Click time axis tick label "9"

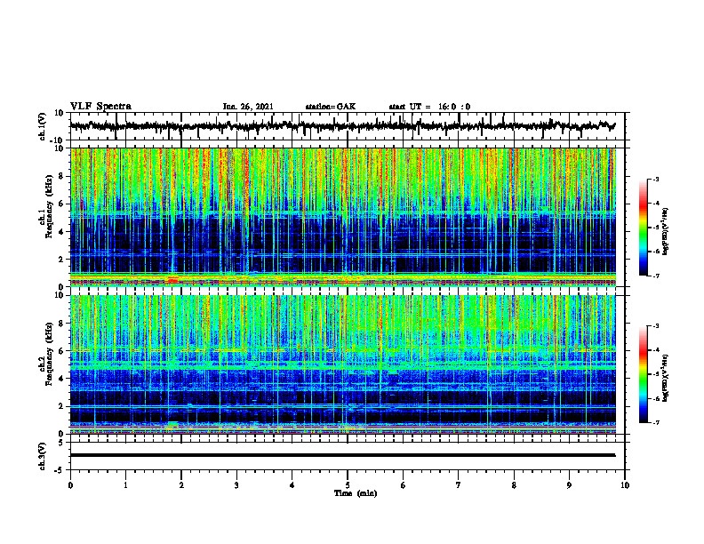(569, 485)
